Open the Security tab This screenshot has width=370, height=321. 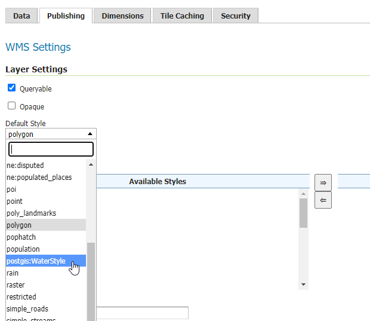[x=236, y=16]
